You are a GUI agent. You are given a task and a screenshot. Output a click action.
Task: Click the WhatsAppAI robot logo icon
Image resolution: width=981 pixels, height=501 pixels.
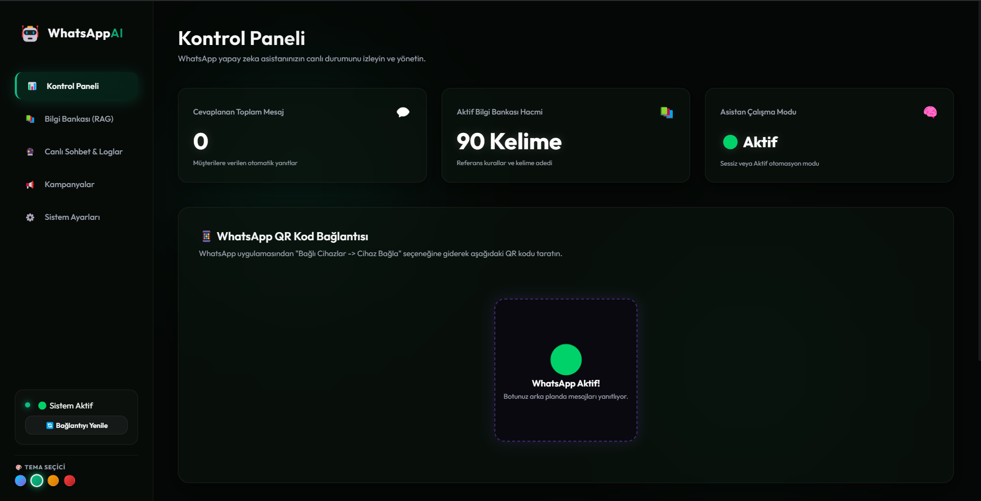coord(30,34)
